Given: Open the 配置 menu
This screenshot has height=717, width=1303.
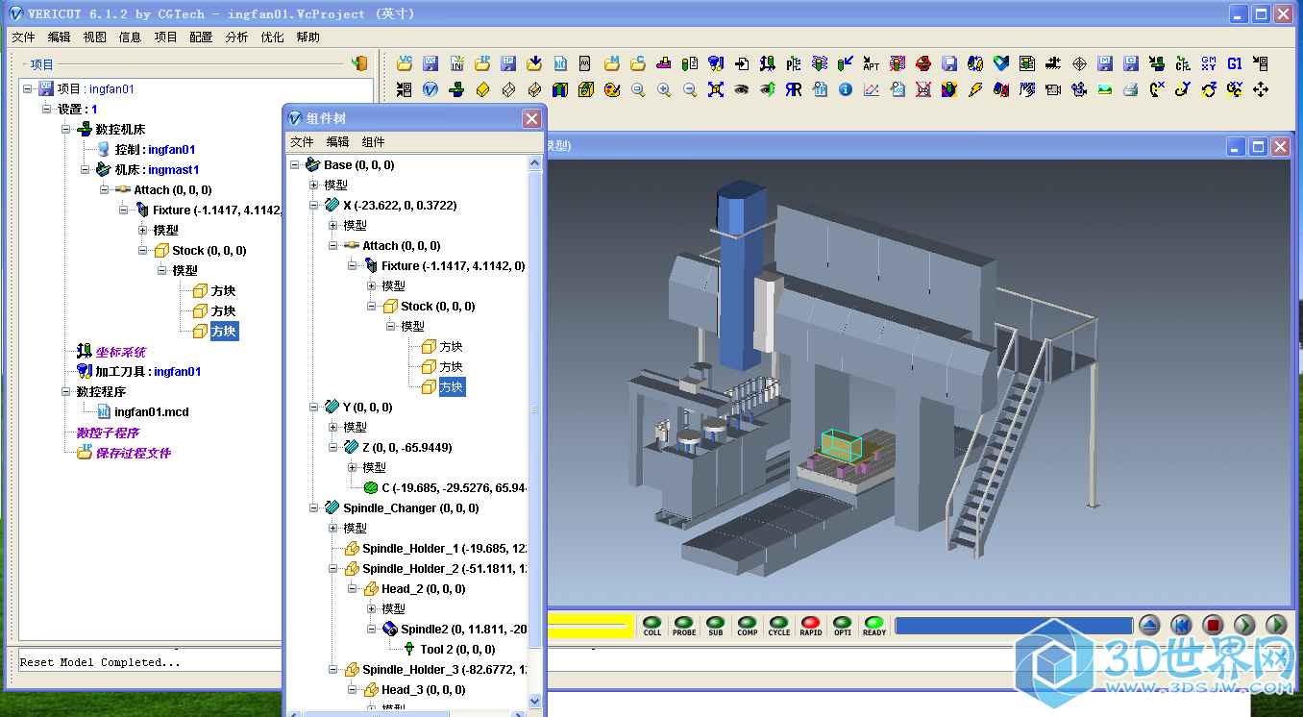Looking at the screenshot, I should click(x=201, y=37).
